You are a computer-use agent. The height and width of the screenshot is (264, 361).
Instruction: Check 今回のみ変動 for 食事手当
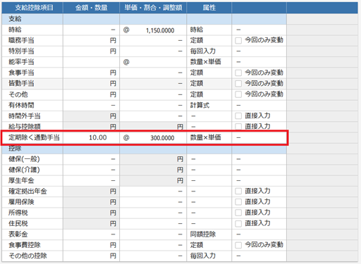pyautogui.click(x=238, y=73)
